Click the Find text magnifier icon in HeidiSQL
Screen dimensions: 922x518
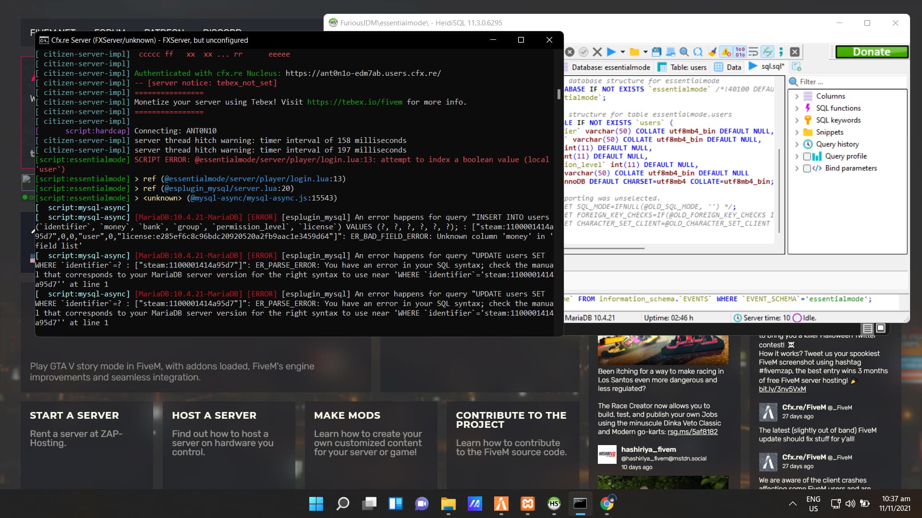click(x=684, y=52)
